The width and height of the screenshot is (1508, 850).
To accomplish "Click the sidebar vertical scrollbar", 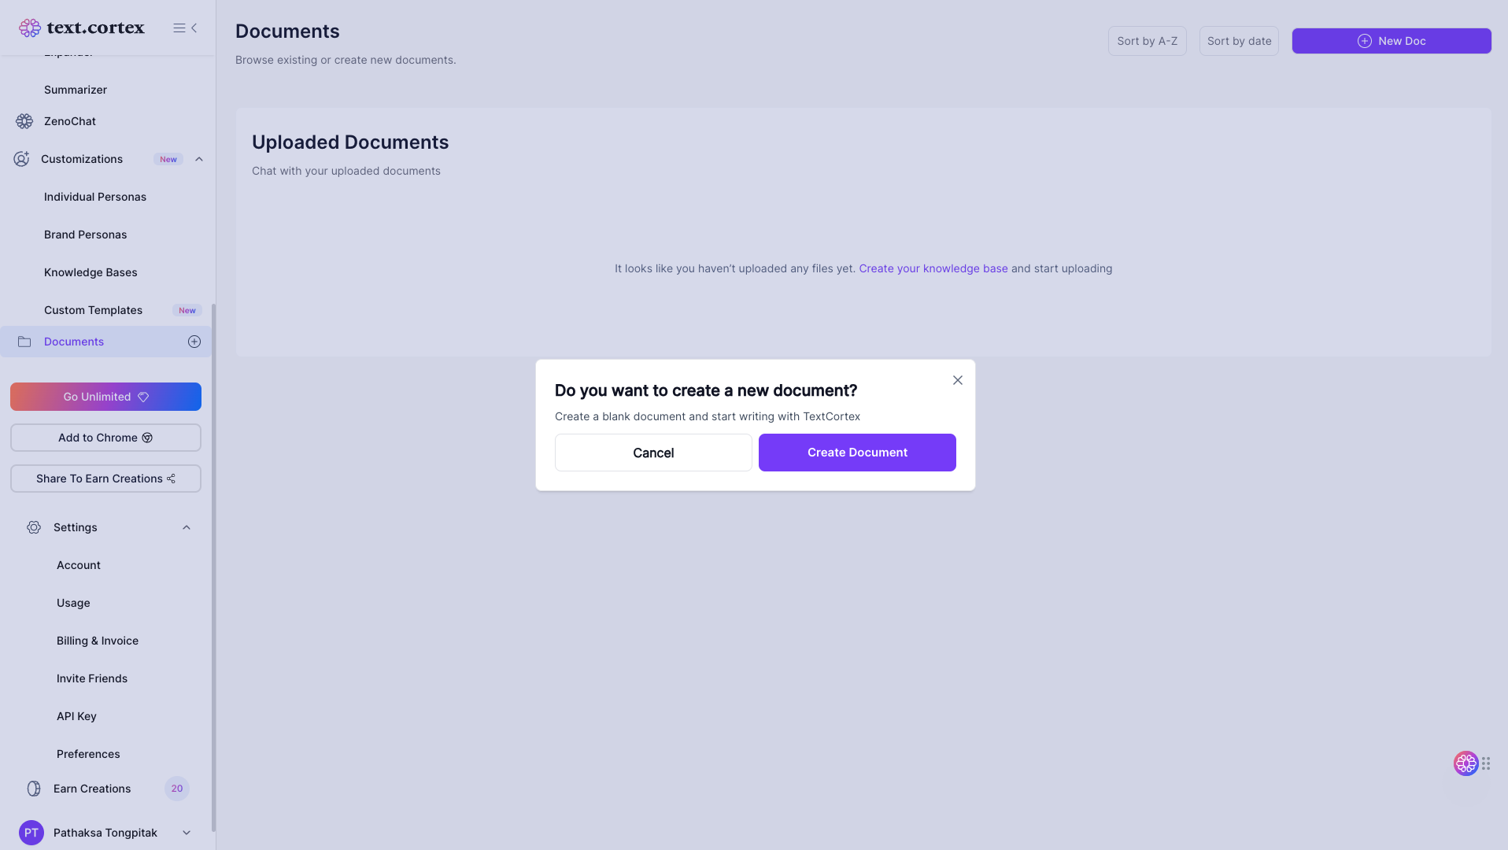I will (x=213, y=567).
